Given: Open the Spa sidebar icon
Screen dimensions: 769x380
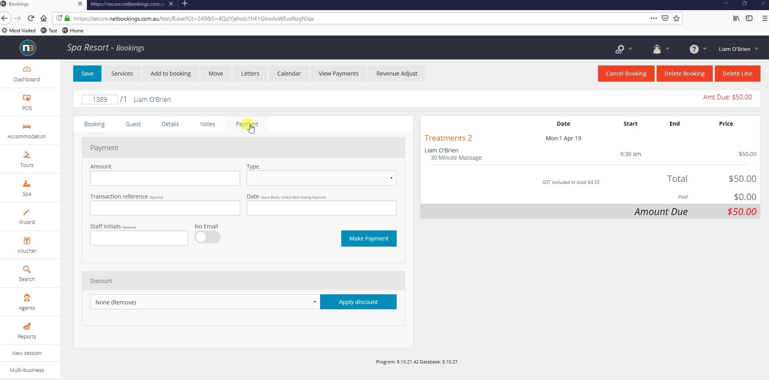Looking at the screenshot, I should [x=27, y=184].
